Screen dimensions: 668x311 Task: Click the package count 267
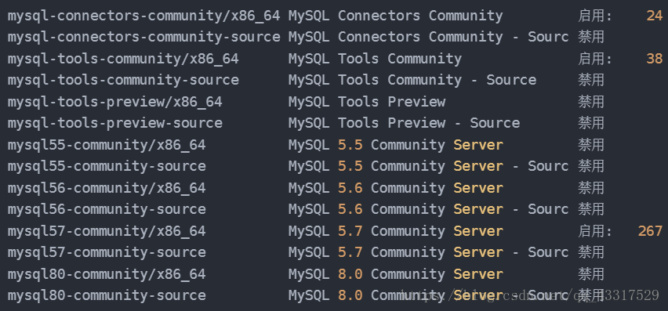pyautogui.click(x=650, y=231)
